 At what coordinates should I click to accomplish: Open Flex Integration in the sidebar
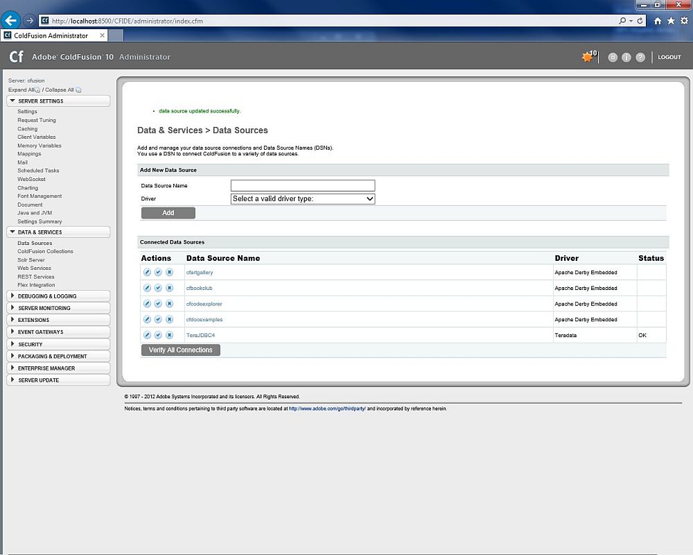coord(36,285)
